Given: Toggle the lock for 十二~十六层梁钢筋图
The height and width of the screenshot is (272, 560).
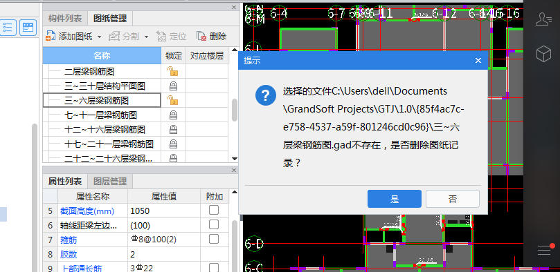Looking at the screenshot, I should pos(173,130).
